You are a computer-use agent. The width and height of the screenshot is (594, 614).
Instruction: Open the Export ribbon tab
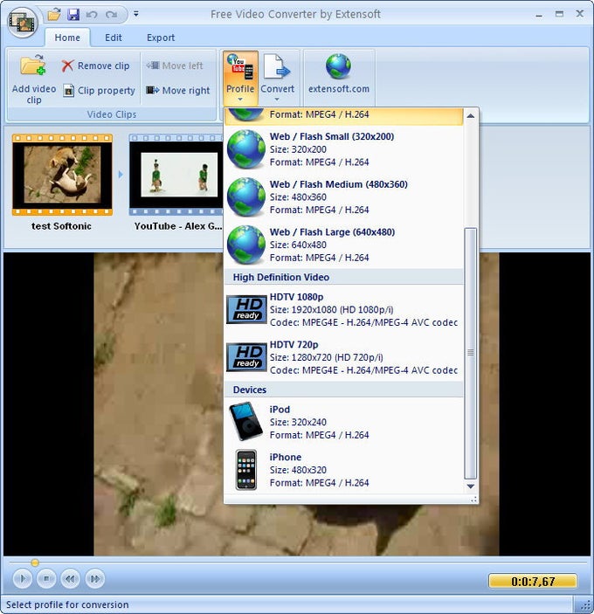(x=161, y=38)
